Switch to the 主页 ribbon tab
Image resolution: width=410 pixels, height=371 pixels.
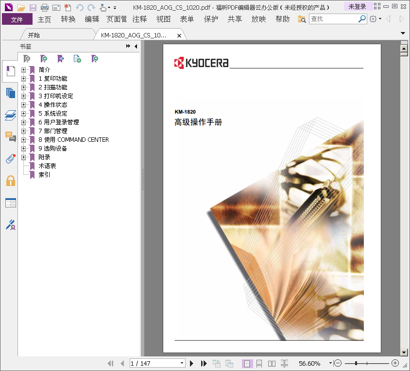tap(44, 19)
